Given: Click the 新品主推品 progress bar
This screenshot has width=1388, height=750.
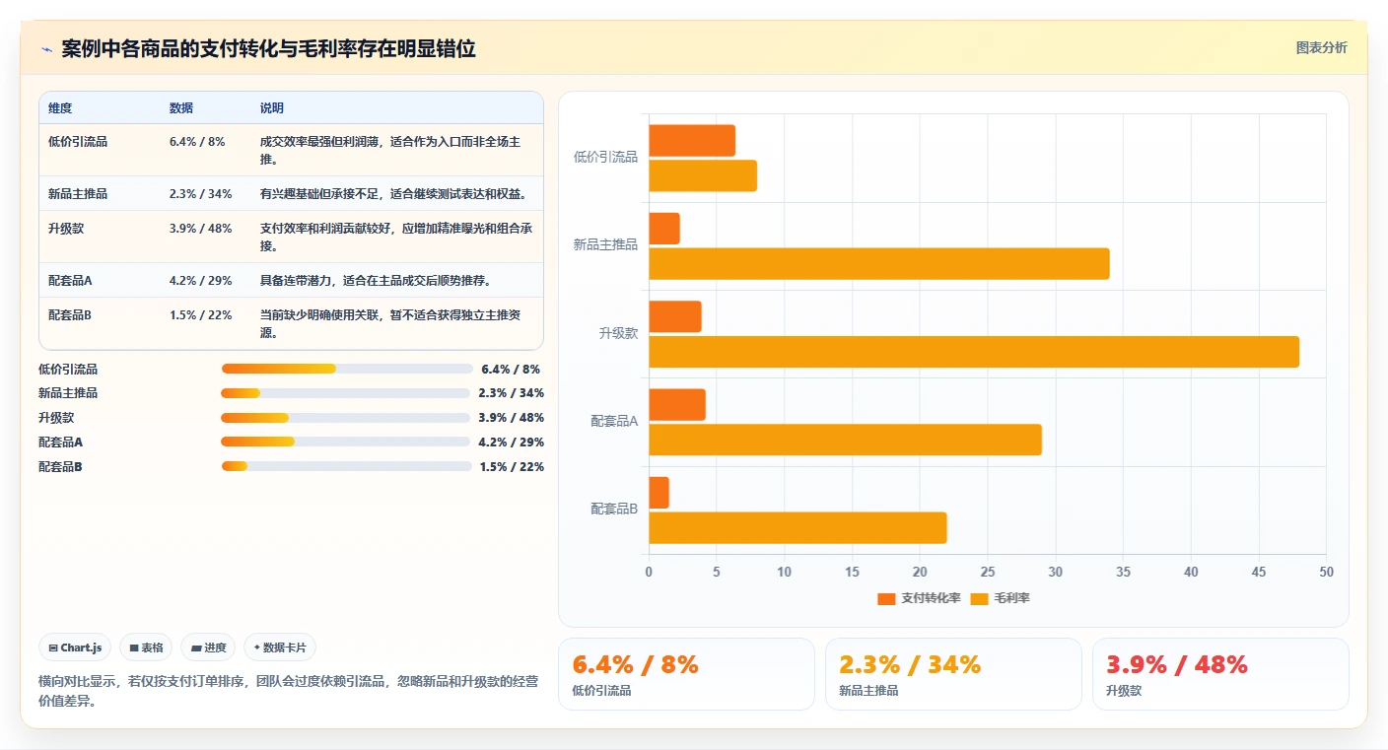Looking at the screenshot, I should click(x=345, y=393).
